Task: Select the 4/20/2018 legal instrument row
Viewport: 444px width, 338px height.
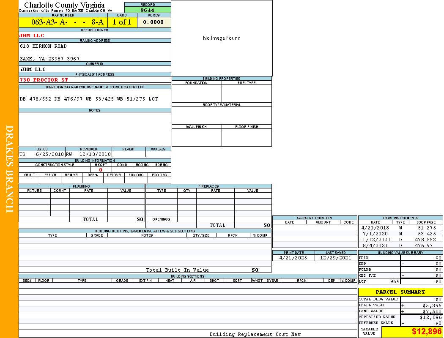Action: tap(400, 228)
